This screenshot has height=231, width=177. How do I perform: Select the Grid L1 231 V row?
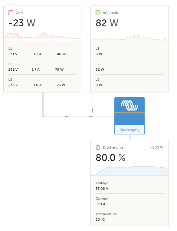[x=42, y=51]
